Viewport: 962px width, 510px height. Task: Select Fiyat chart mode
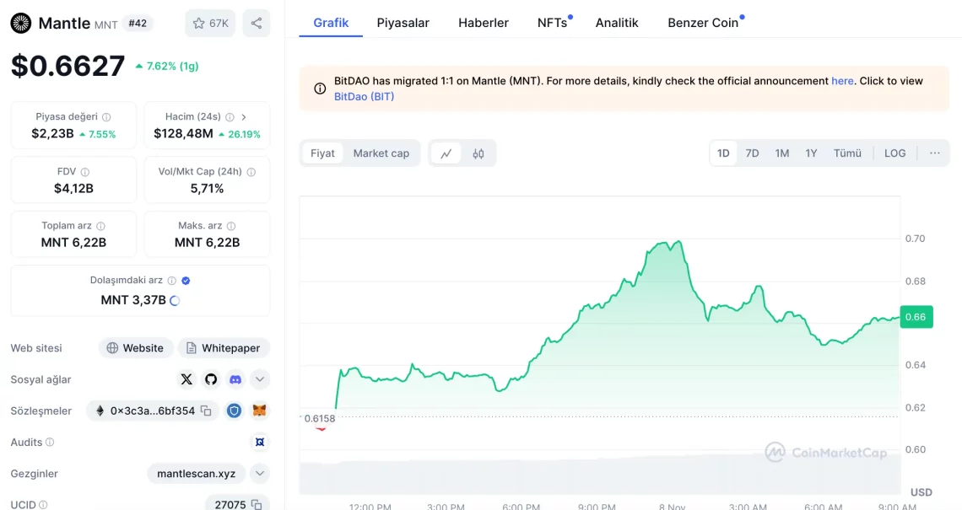click(322, 153)
